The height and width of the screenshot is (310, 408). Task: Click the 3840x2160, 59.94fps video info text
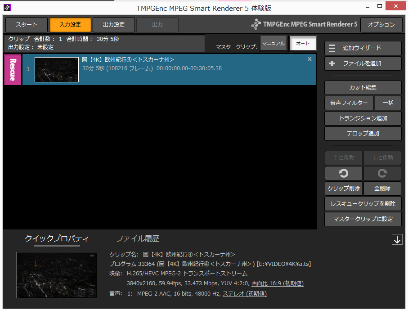(188, 283)
